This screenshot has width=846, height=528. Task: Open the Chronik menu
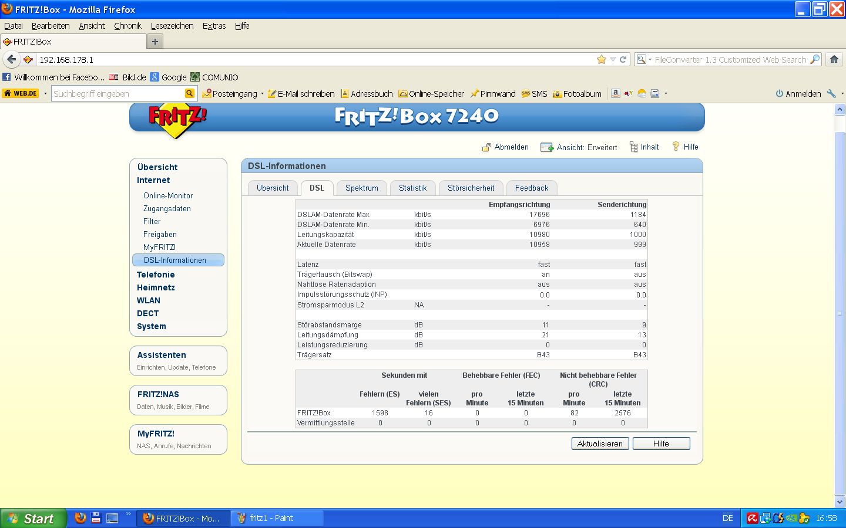pyautogui.click(x=127, y=26)
